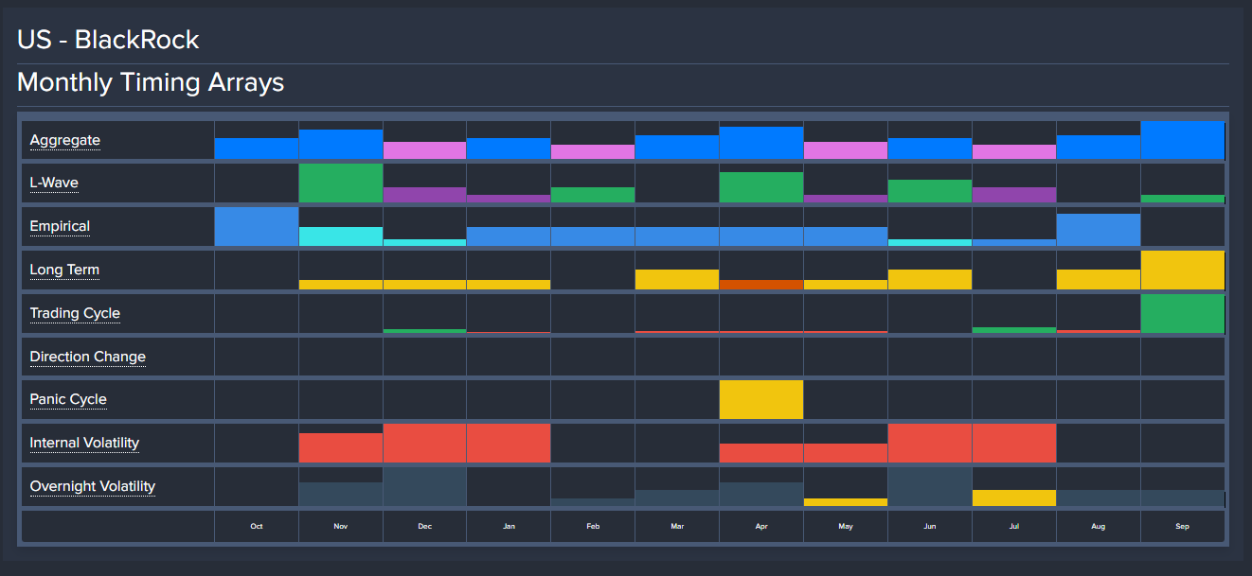Select the green Trading Cycle bar in September
This screenshot has width=1252, height=576.
pyautogui.click(x=1183, y=314)
